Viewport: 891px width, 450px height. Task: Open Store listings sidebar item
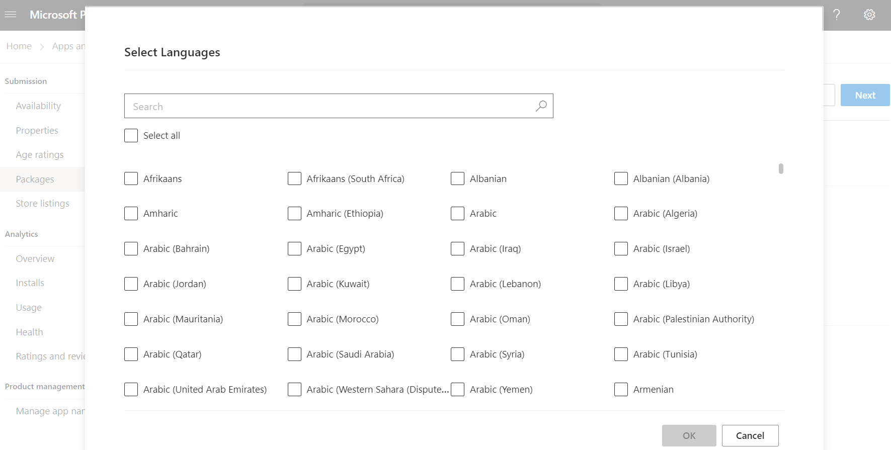[43, 204]
